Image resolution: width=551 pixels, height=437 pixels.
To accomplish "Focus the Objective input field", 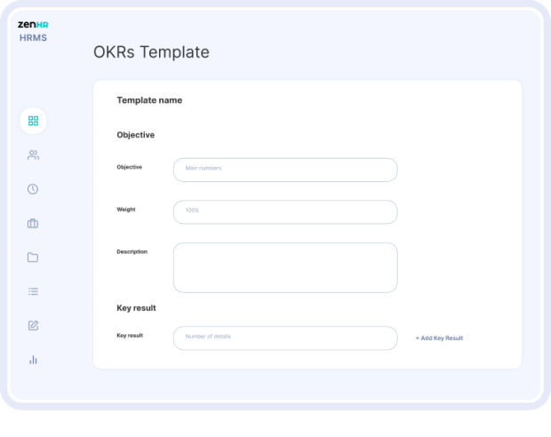I will [x=285, y=170].
